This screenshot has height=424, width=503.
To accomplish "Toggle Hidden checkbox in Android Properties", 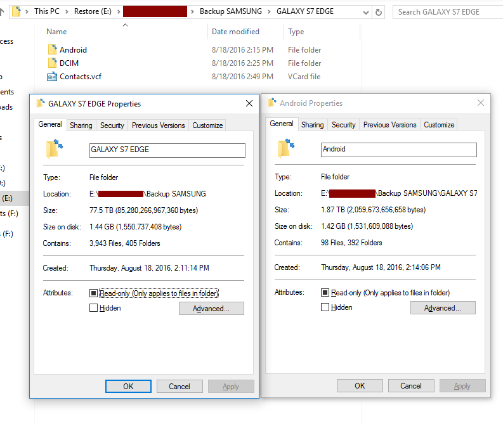I will tap(325, 307).
